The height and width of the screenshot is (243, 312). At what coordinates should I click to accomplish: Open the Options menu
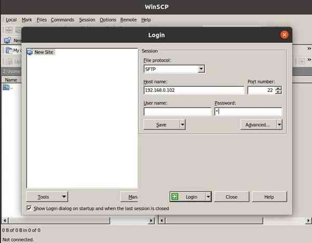click(108, 20)
